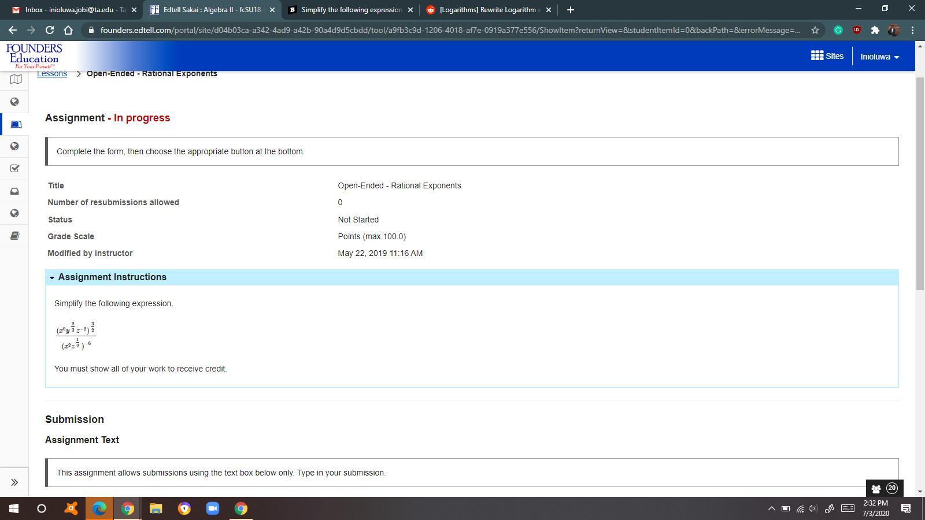Click the closed book icon in sidebar
Image resolution: width=925 pixels, height=520 pixels.
pos(15,236)
